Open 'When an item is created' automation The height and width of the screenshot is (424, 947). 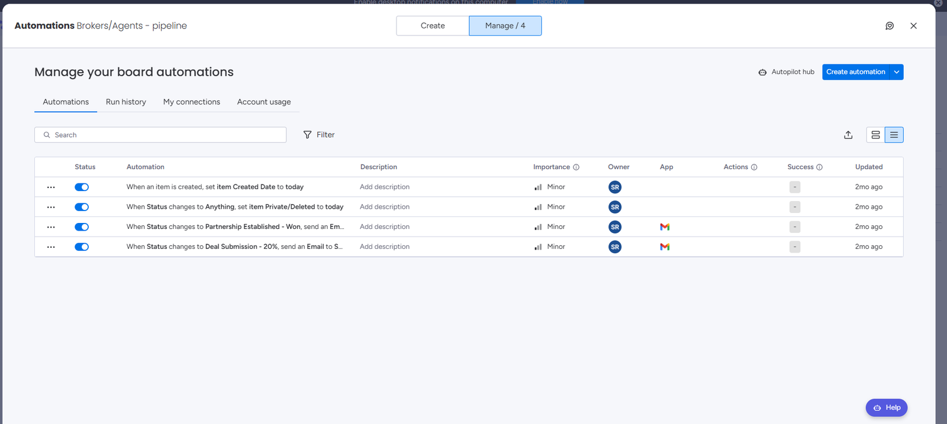click(x=215, y=187)
